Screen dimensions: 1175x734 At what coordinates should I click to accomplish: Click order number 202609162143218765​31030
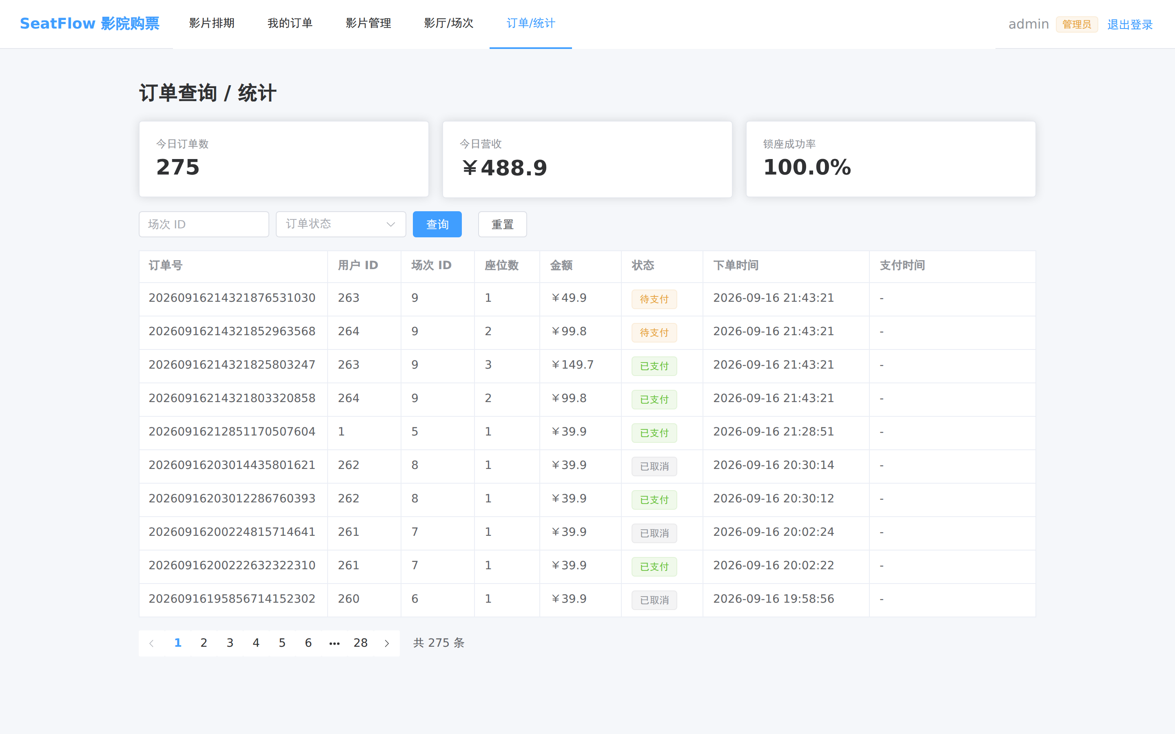click(x=232, y=298)
